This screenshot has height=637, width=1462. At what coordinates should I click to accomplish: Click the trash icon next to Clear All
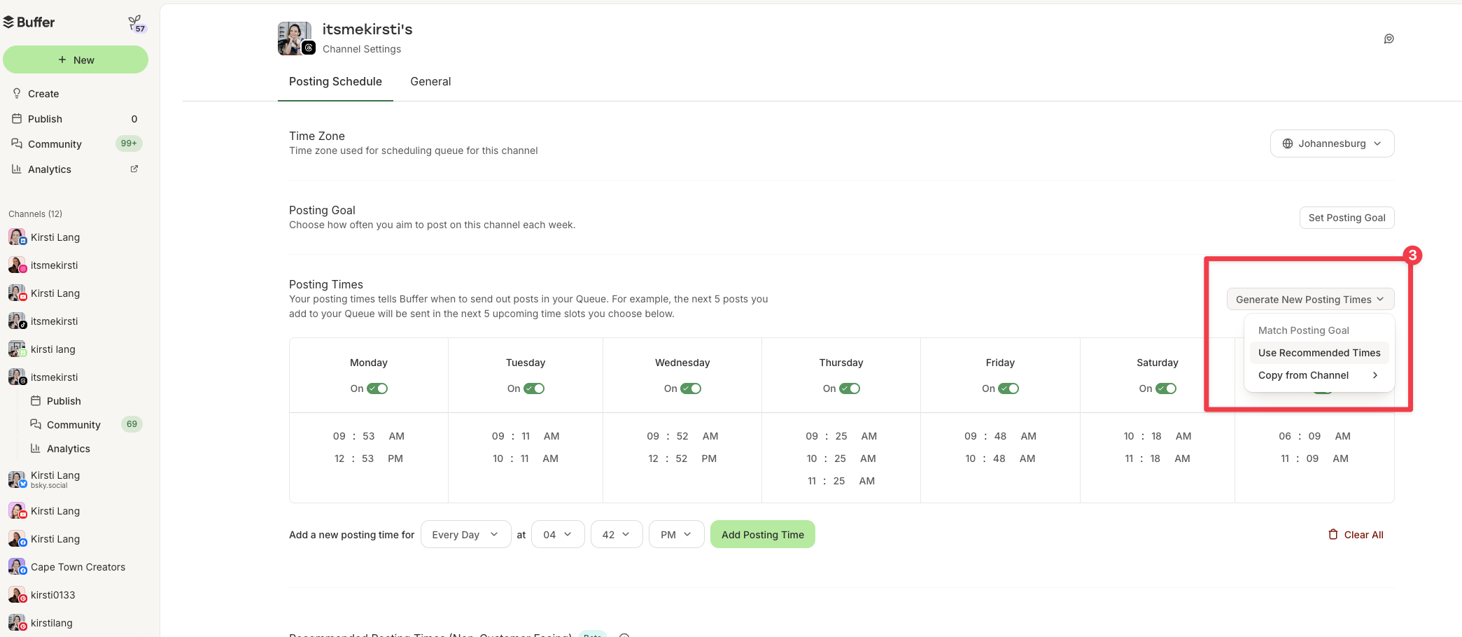1333,534
